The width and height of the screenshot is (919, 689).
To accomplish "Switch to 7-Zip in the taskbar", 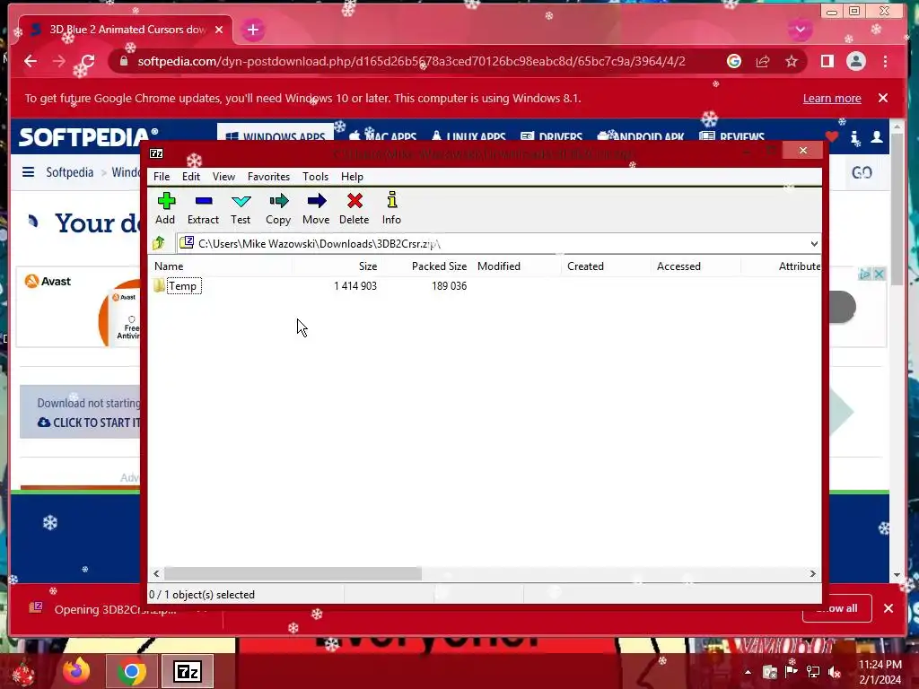I will tap(187, 671).
